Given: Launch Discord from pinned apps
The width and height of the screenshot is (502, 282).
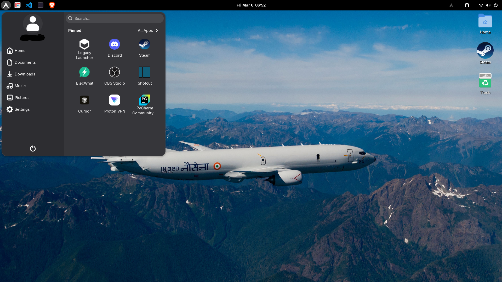Looking at the screenshot, I should click(x=115, y=48).
